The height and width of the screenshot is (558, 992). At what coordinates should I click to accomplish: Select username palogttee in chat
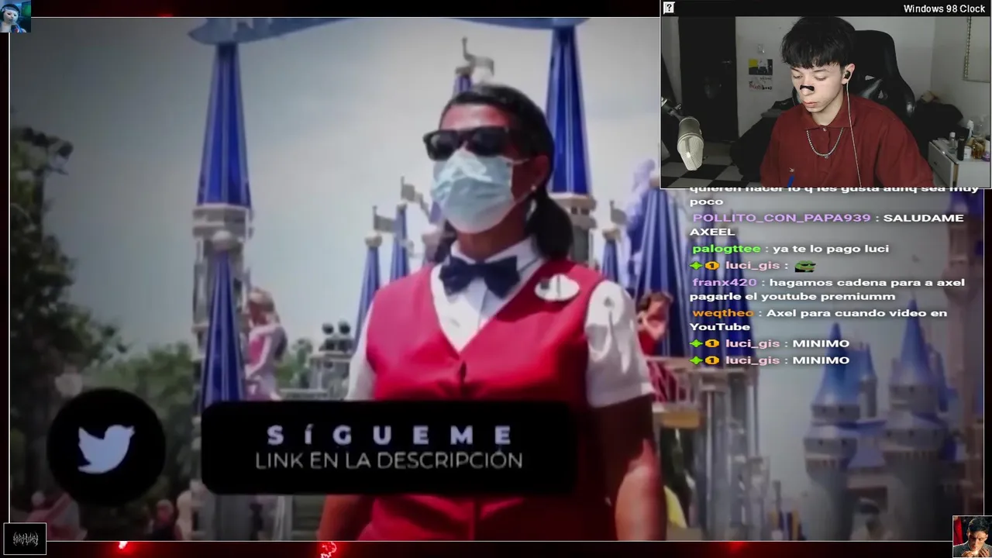tap(726, 249)
